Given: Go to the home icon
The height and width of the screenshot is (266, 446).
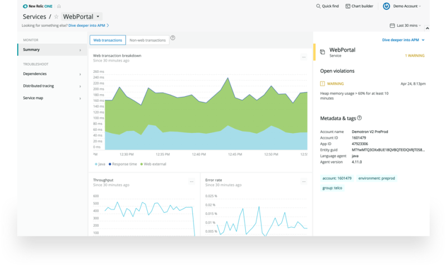Looking at the screenshot, I should point(59,6).
